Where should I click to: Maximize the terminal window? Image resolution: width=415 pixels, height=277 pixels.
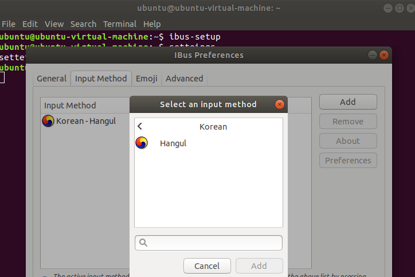(400, 8)
